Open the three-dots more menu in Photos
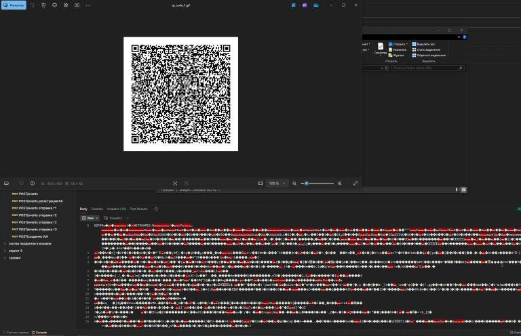The width and height of the screenshot is (521, 336). pos(88,5)
